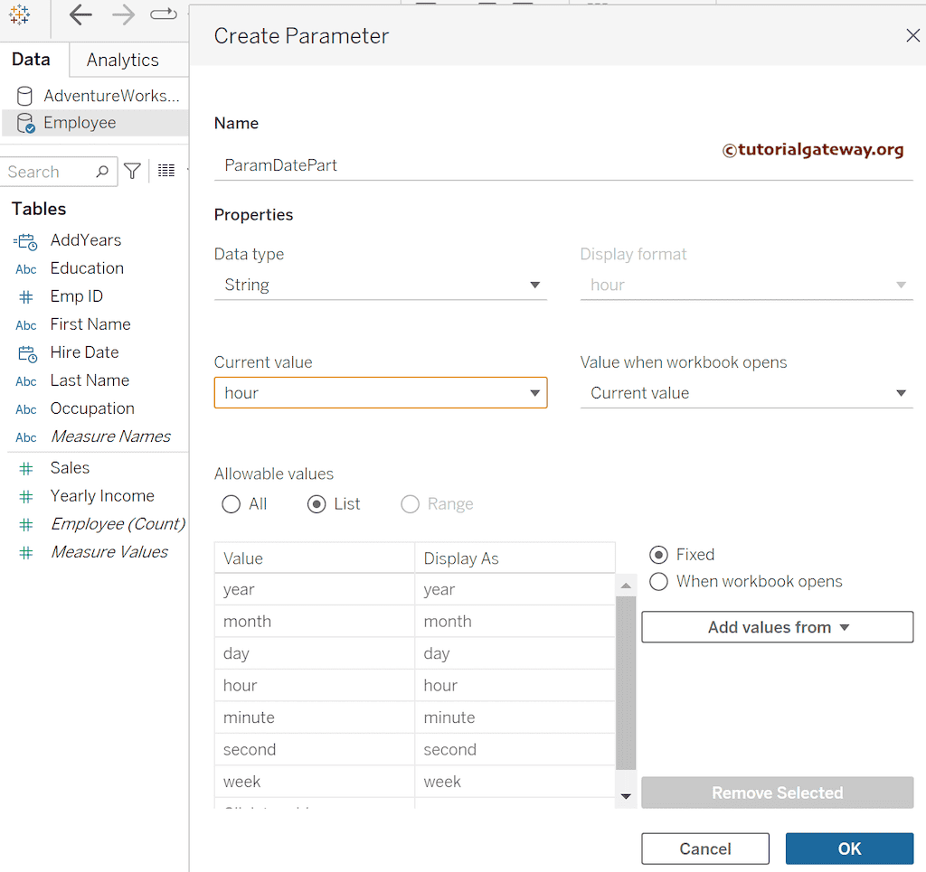Click the filter funnel icon

[133, 171]
